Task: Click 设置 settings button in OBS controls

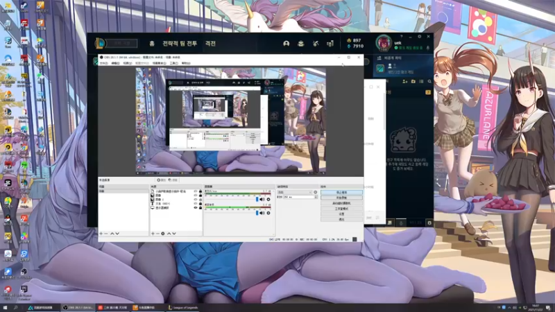Action: [341, 214]
